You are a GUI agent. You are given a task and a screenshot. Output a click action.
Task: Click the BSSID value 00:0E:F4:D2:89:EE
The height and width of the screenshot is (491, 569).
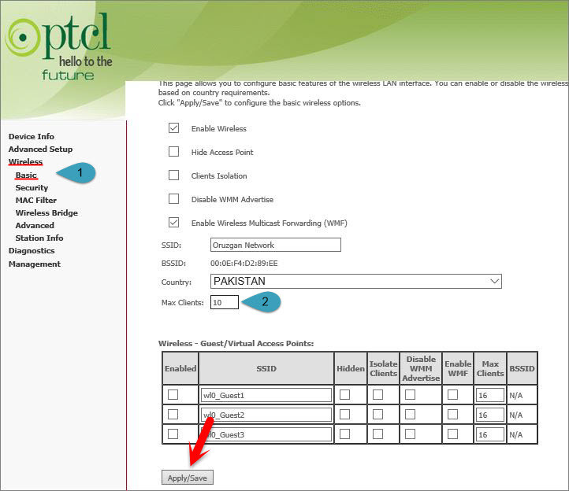point(244,264)
